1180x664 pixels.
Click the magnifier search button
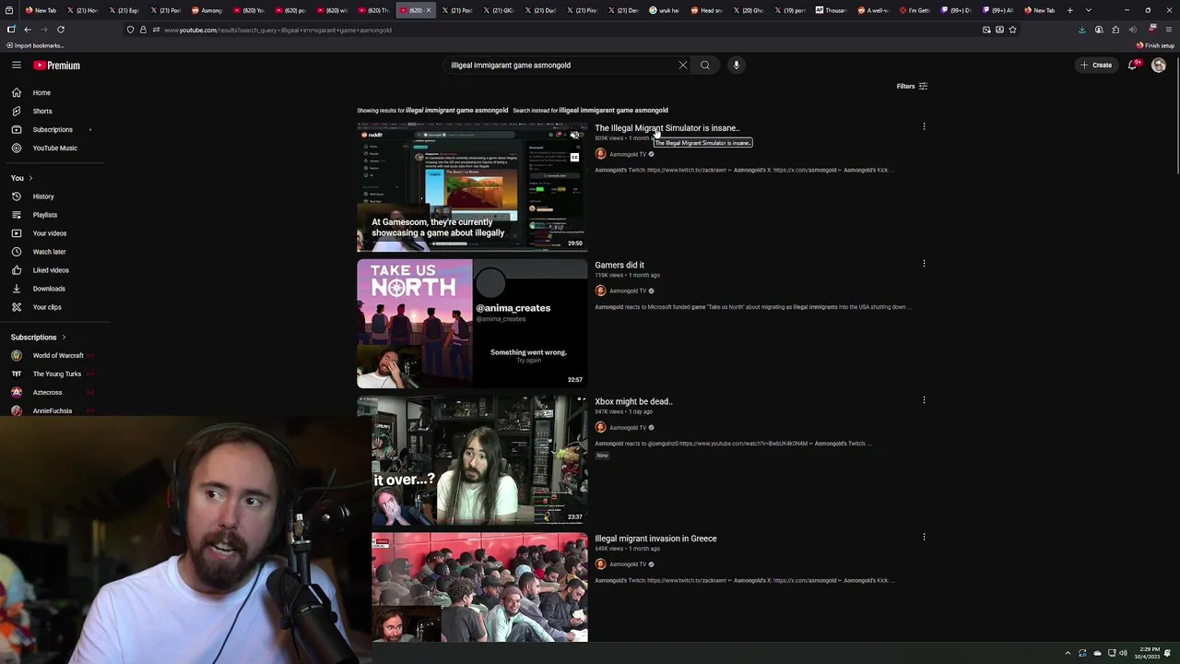[705, 65]
